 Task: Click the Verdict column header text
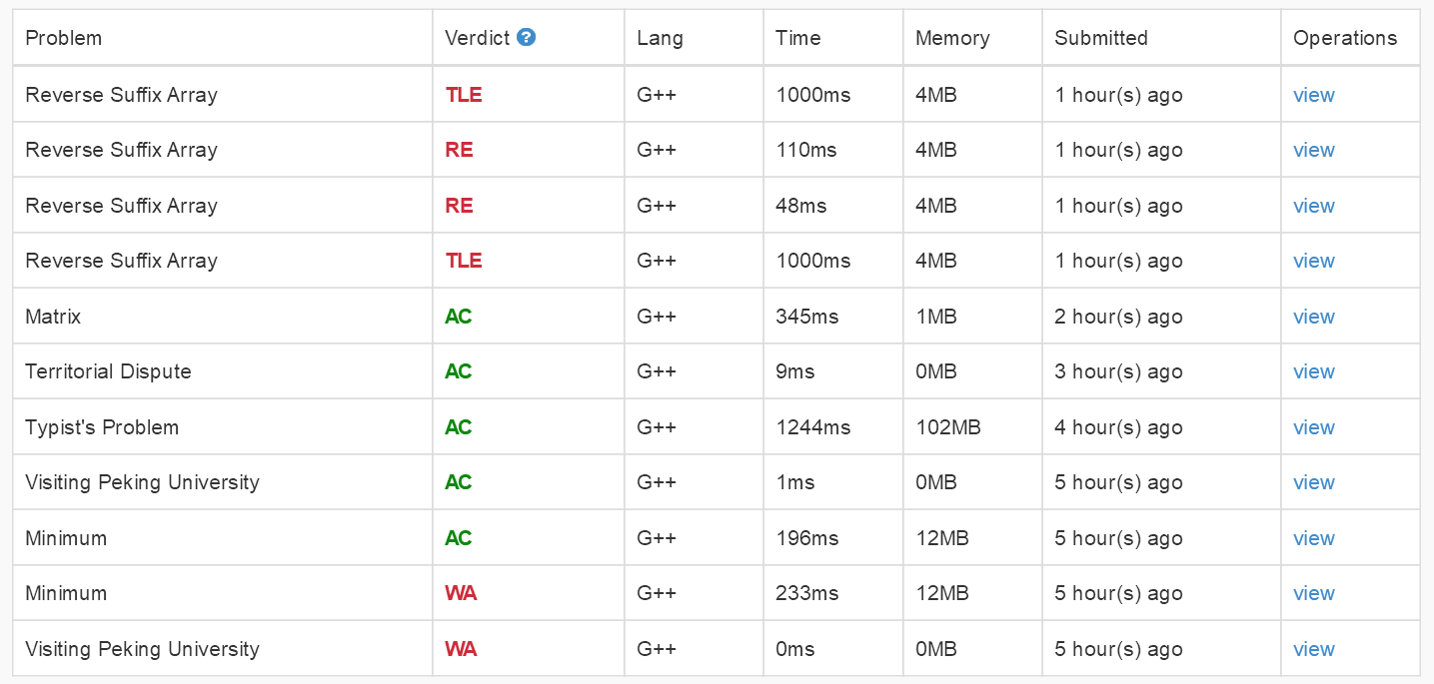pyautogui.click(x=478, y=38)
